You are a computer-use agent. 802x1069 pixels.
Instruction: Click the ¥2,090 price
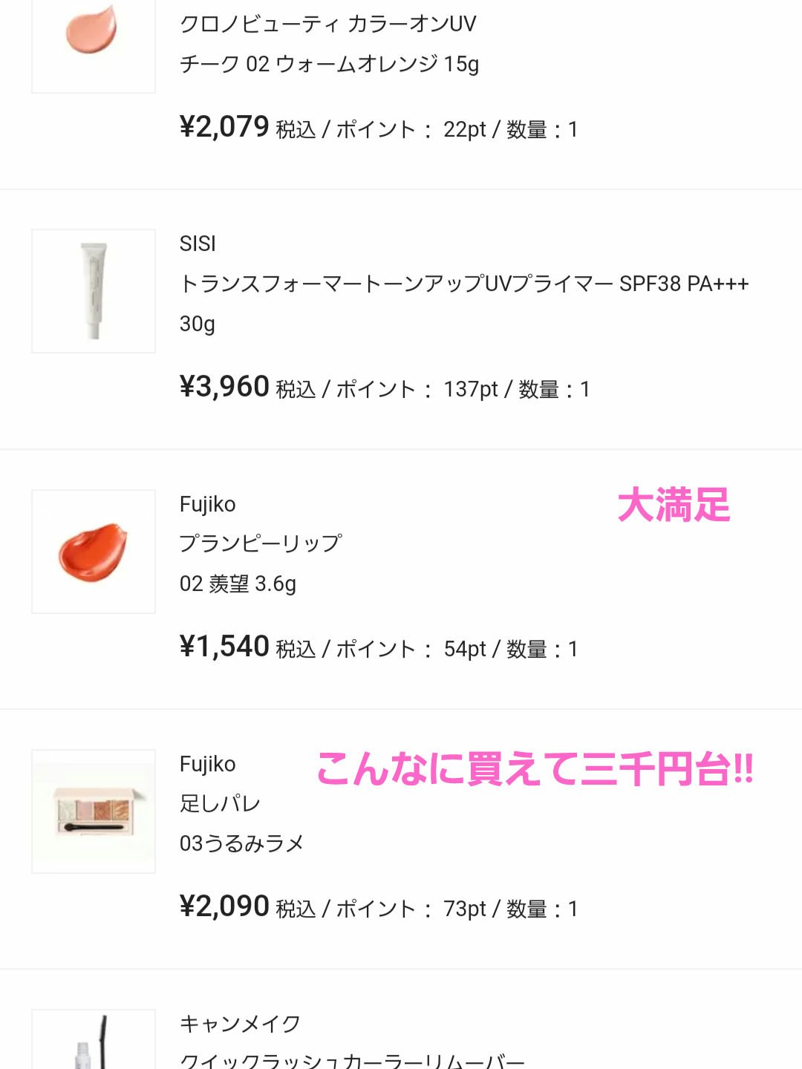pyautogui.click(x=224, y=906)
